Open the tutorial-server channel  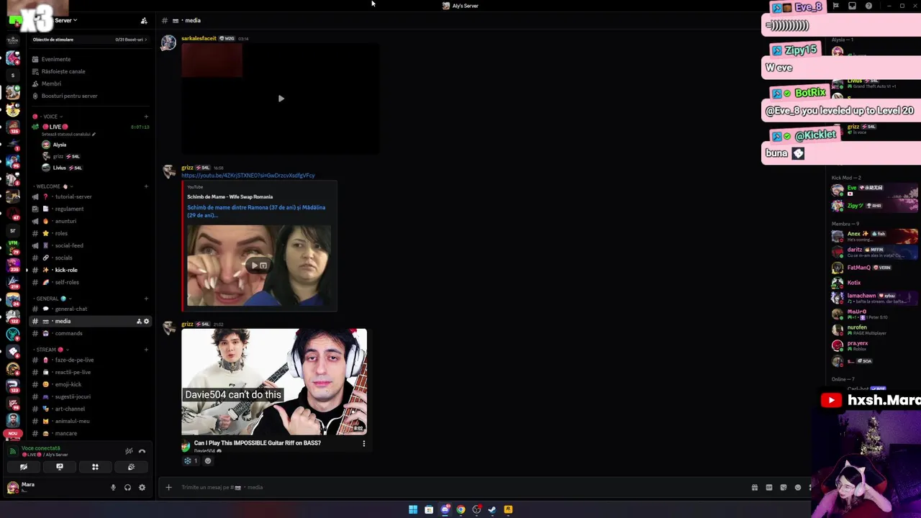tap(73, 196)
